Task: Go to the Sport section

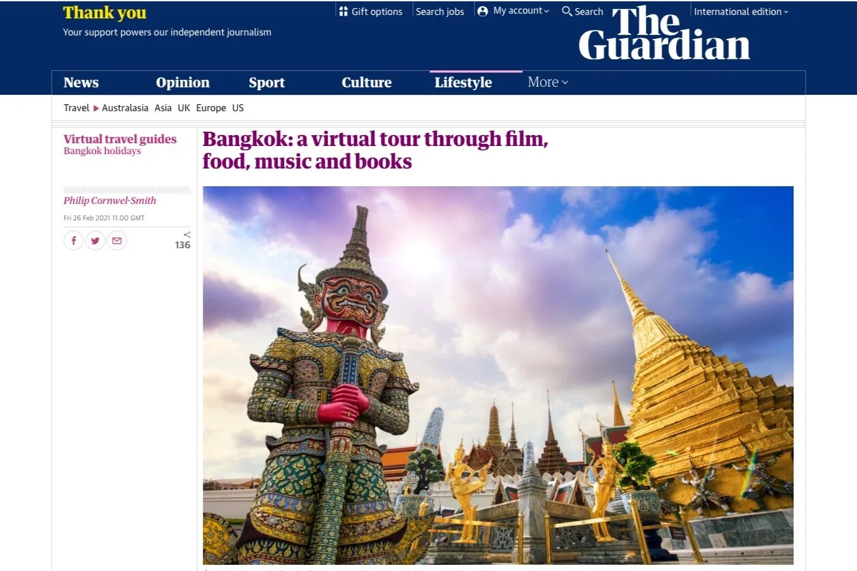Action: coord(267,83)
